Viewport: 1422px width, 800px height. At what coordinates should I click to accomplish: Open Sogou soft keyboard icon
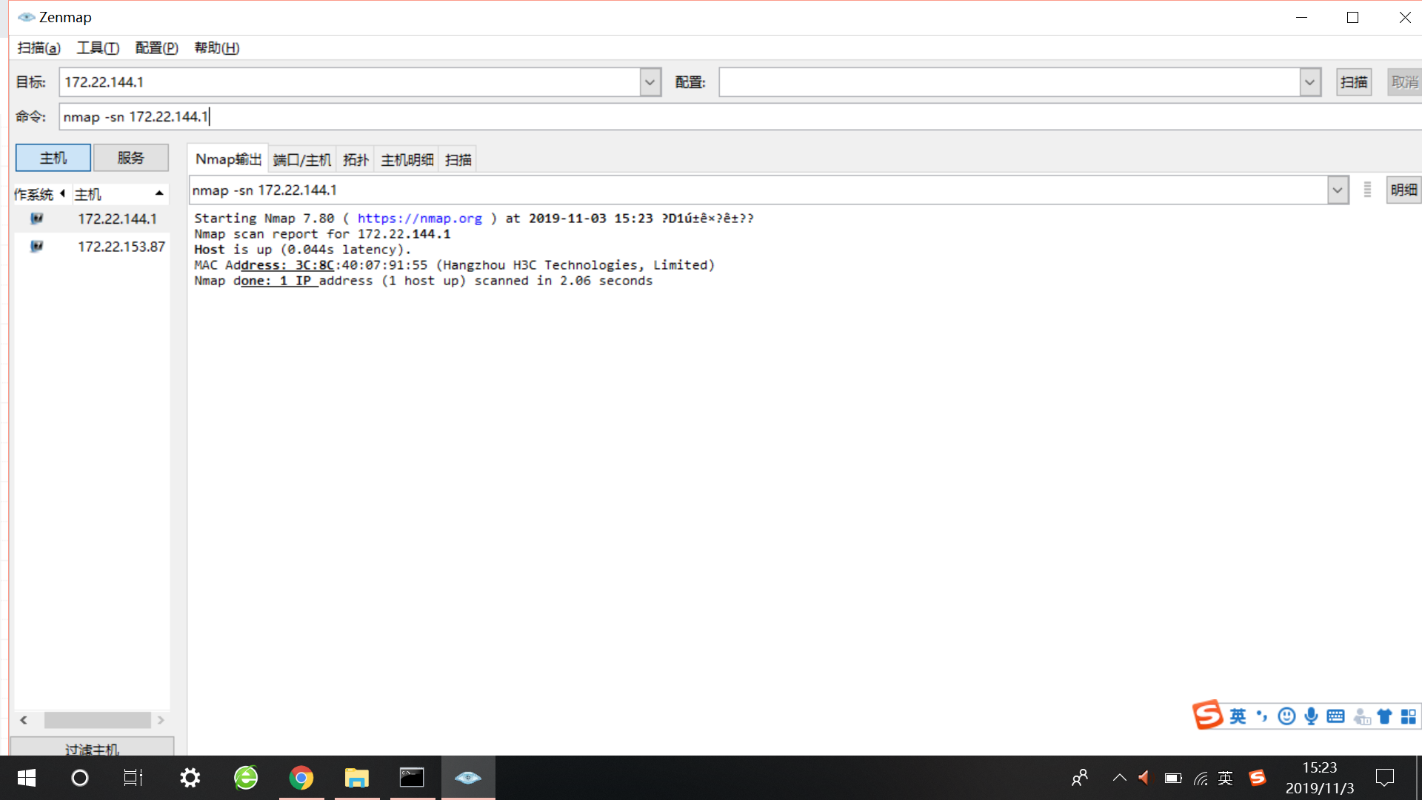click(x=1335, y=716)
